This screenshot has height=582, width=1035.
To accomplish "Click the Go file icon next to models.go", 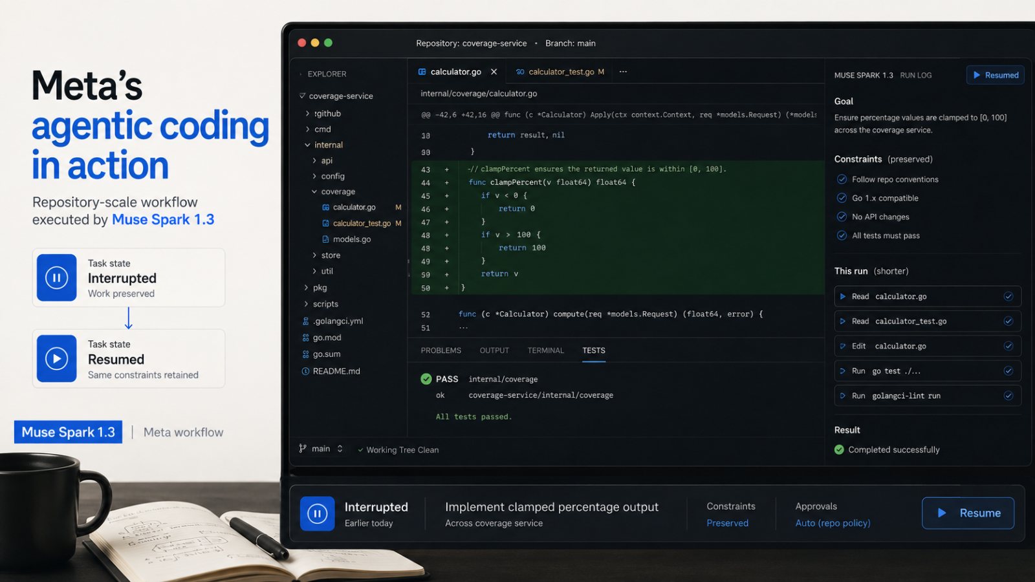I will (x=325, y=239).
